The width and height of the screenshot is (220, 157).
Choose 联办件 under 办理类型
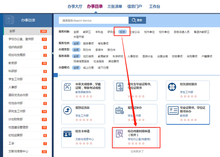(x=112, y=50)
